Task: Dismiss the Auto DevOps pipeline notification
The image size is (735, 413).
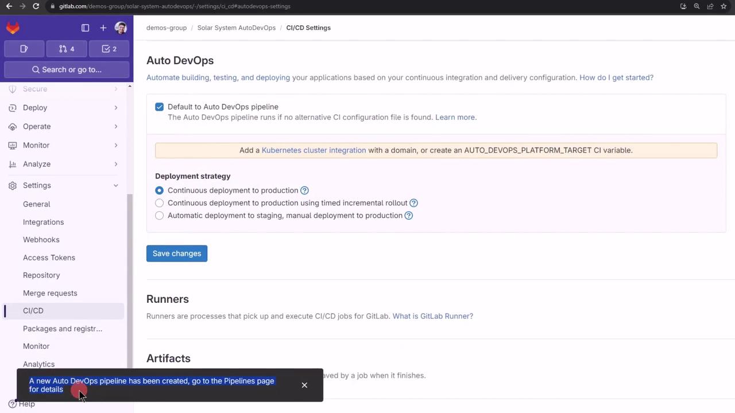Action: click(304, 385)
